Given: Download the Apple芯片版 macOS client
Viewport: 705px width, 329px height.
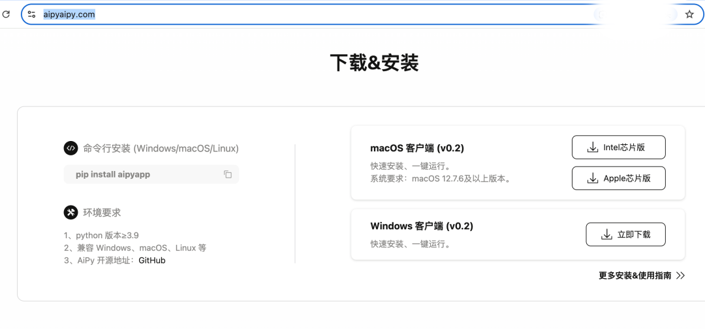Looking at the screenshot, I should [618, 178].
